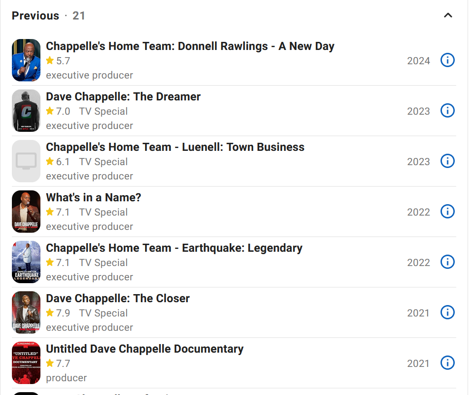This screenshot has width=470, height=395.
Task: Open Earthquake: Legendary poster image
Action: coord(26,262)
